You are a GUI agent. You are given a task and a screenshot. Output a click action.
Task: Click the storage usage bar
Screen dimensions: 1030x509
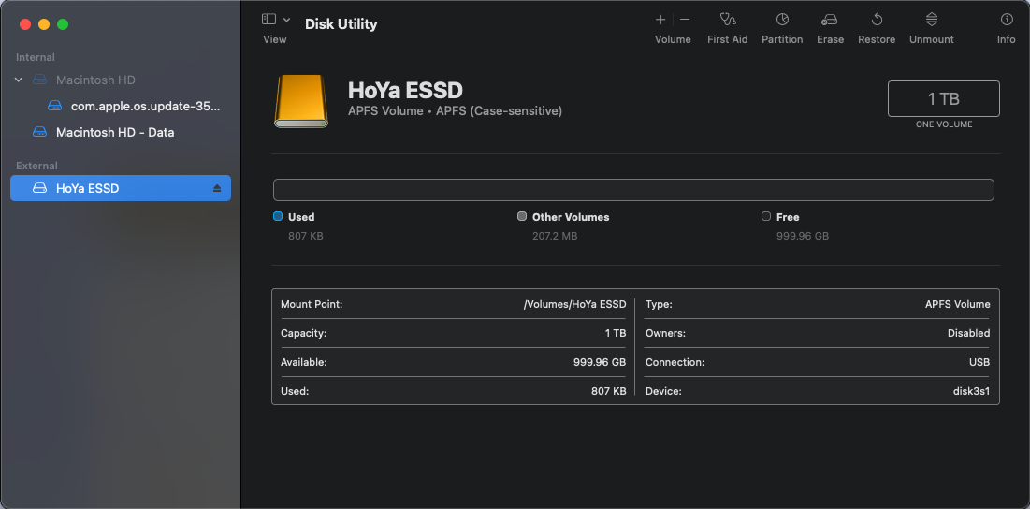pyautogui.click(x=633, y=190)
